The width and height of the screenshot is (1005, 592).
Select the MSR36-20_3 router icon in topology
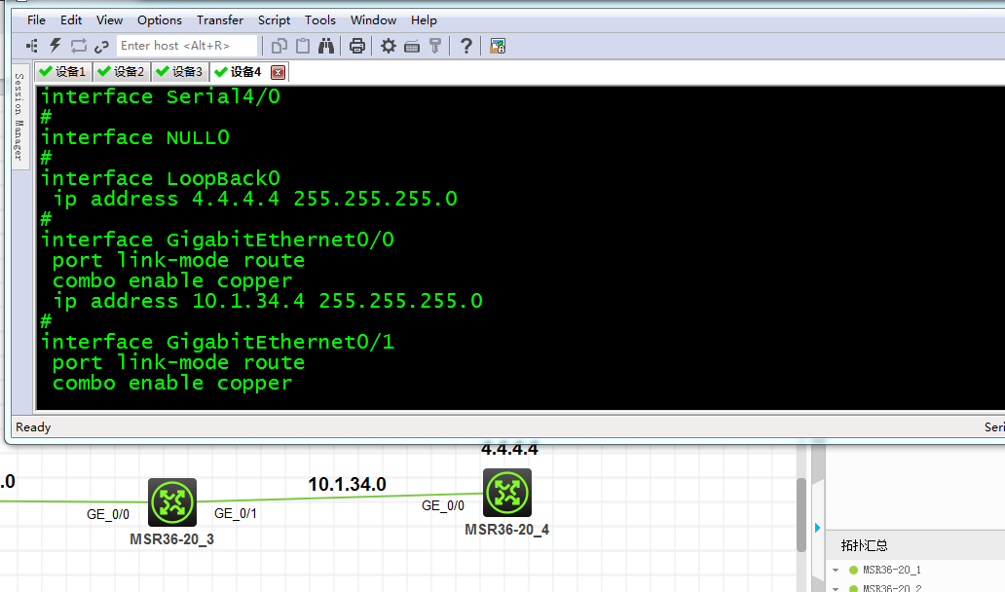pyautogui.click(x=171, y=502)
